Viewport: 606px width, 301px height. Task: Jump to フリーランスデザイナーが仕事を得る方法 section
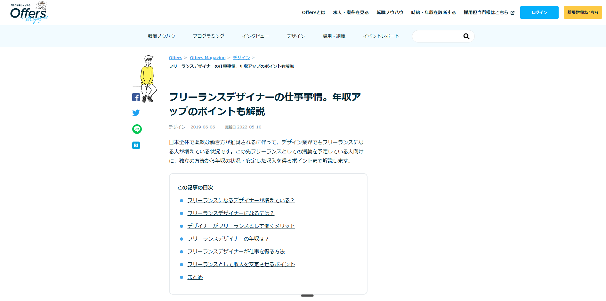click(x=236, y=251)
